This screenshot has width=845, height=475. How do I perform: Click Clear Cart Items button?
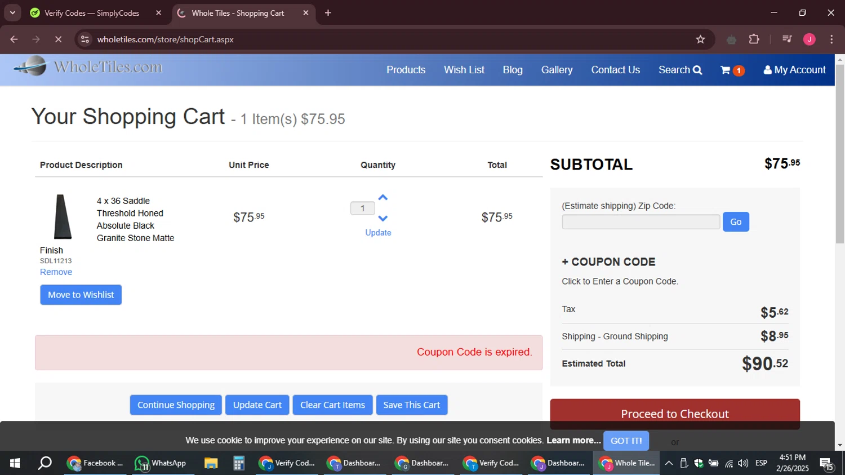(332, 405)
